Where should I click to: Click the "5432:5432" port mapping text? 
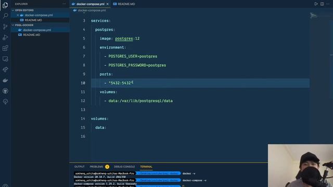point(120,83)
